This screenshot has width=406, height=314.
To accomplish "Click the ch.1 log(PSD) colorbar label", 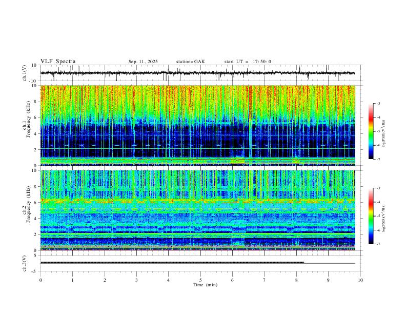I will pyautogui.click(x=383, y=134).
